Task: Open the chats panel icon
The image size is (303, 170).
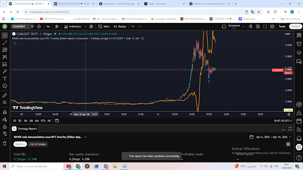Action: 299,61
